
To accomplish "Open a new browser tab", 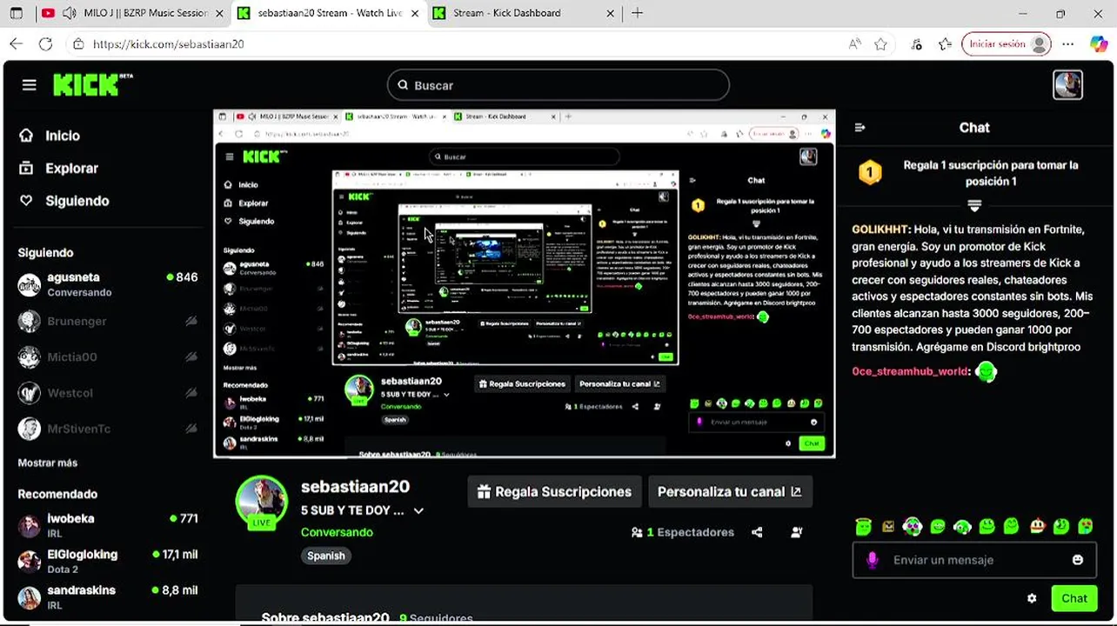I will coord(638,13).
